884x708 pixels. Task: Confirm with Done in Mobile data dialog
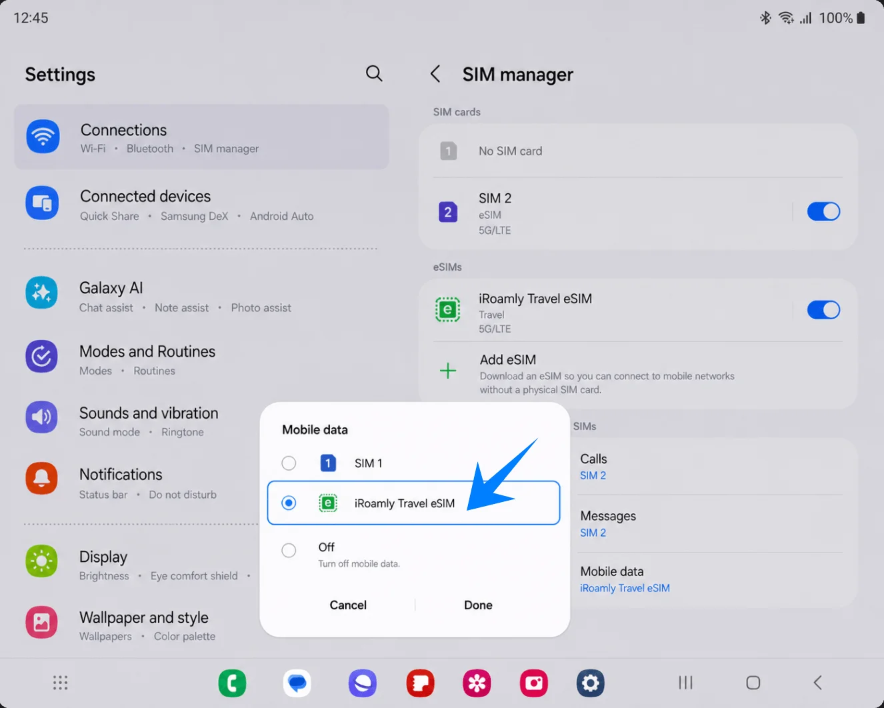coord(478,605)
